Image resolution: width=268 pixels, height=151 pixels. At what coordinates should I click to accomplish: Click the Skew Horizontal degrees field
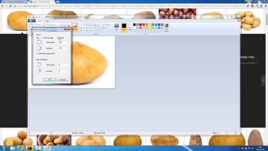click(62, 65)
